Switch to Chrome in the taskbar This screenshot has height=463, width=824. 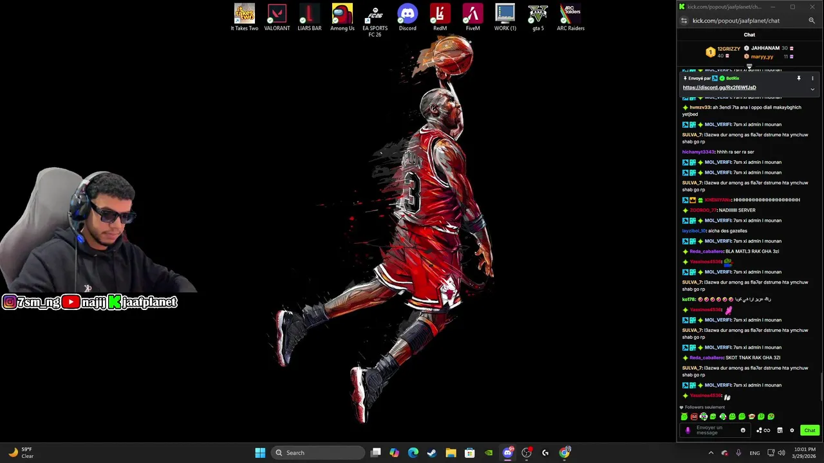coord(565,453)
